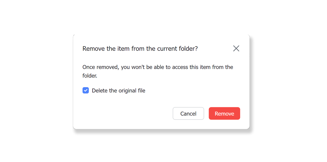The width and height of the screenshot is (327, 162).
Task: Toggle the blue checkmark box
Action: click(86, 90)
